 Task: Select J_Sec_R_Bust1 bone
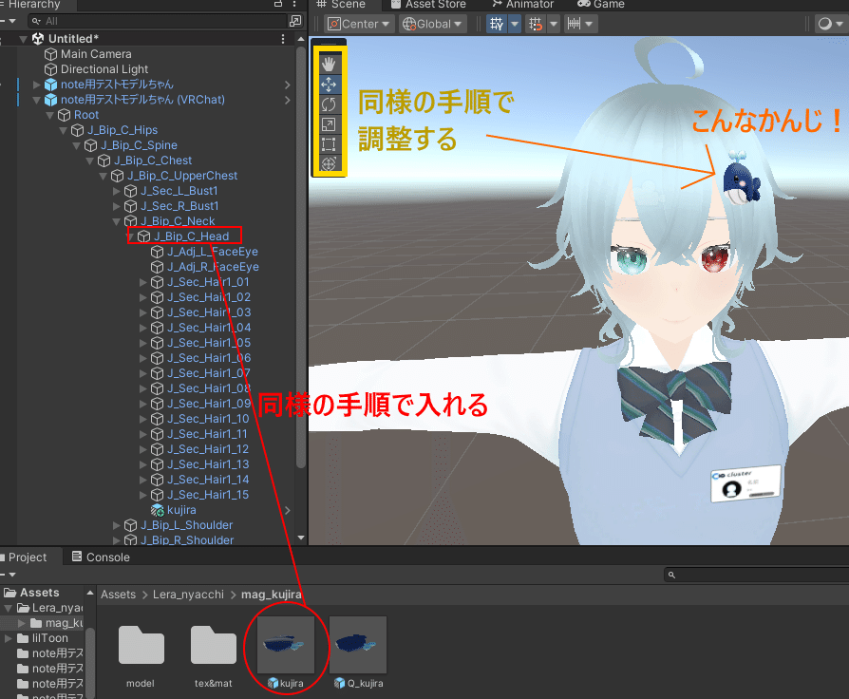point(179,206)
